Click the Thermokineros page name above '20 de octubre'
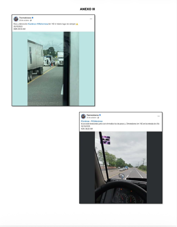177x227 pixels. point(25,18)
